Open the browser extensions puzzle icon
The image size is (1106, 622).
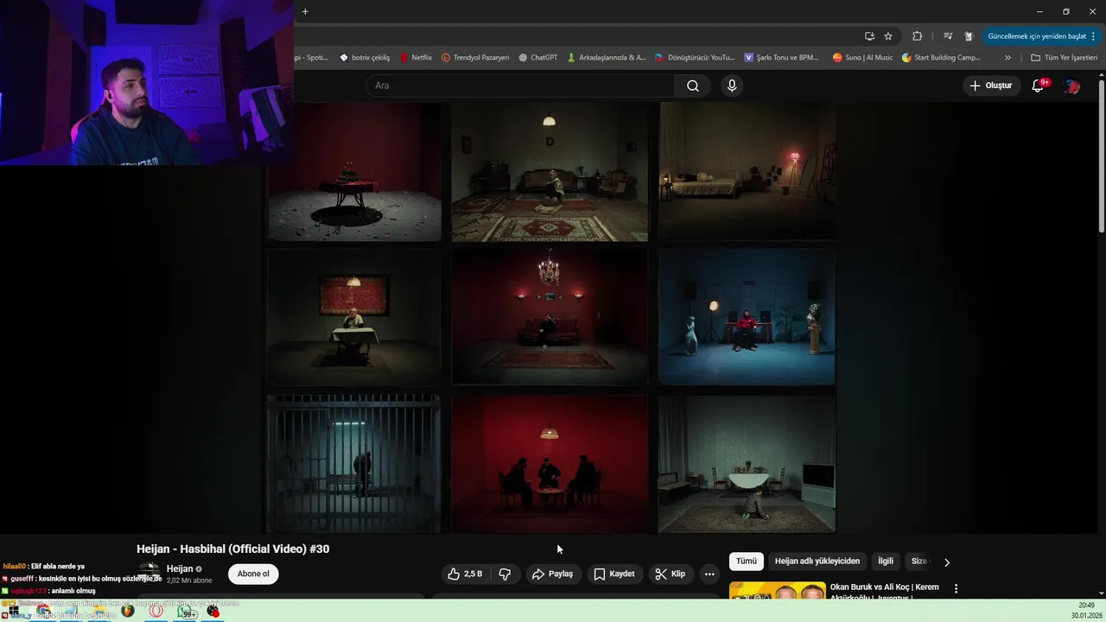point(917,36)
